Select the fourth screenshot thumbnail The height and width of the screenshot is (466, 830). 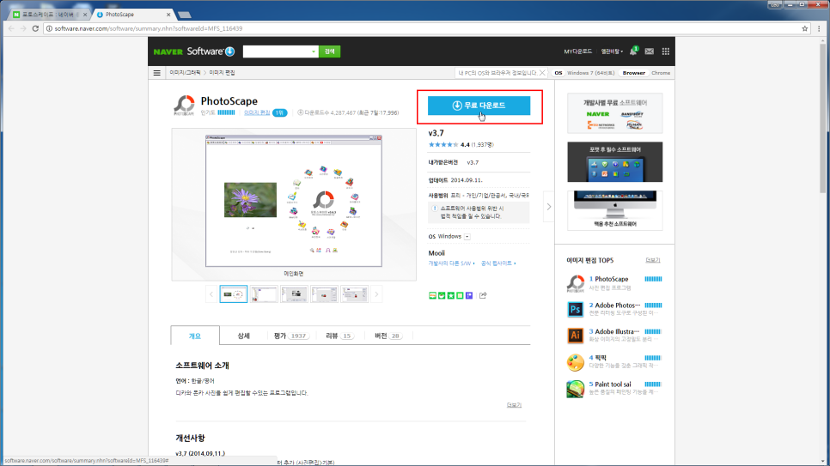pos(324,294)
